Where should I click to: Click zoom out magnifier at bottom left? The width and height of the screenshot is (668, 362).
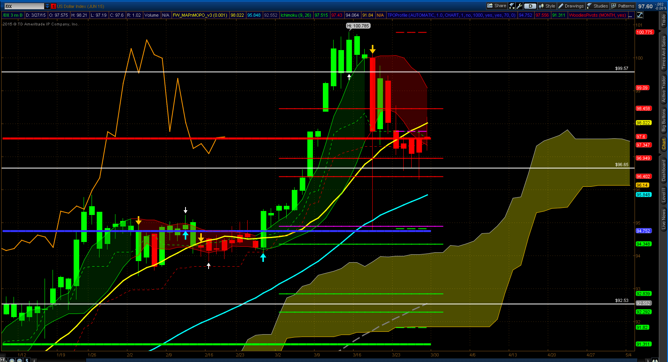pyautogui.click(x=20, y=360)
